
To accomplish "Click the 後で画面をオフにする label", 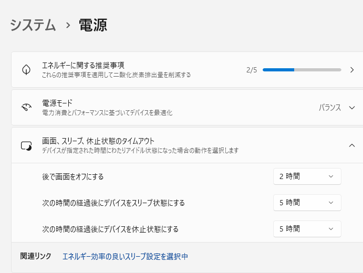I will coord(72,176).
